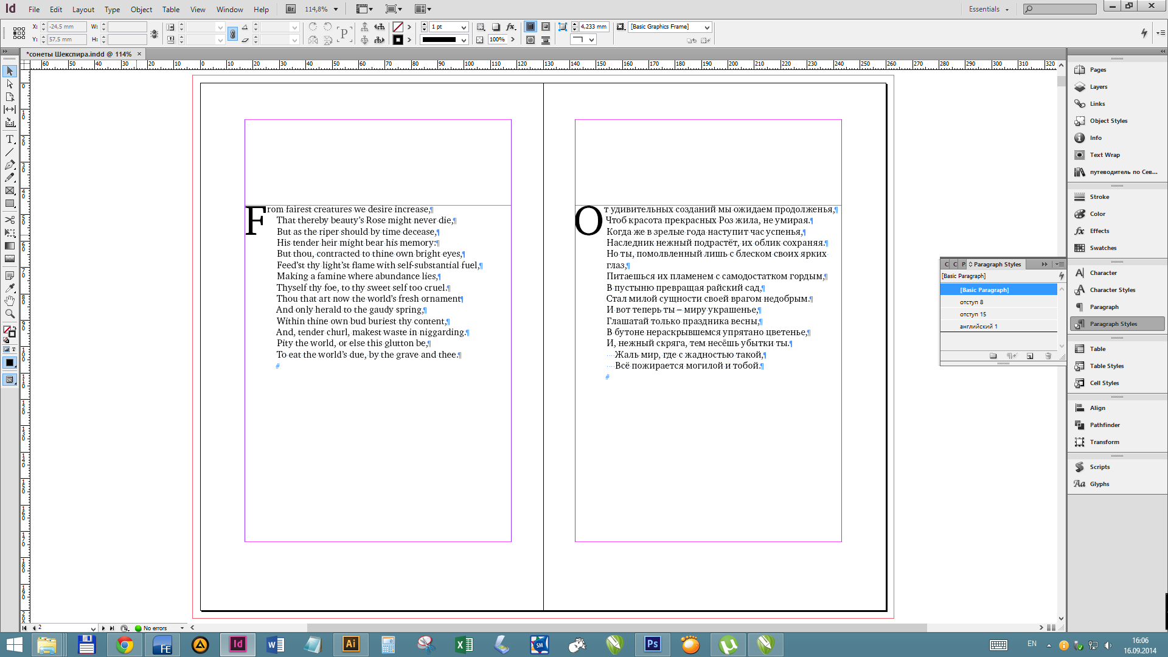Screen dimensions: 1168x657
Task: Open the Type menu
Action: click(112, 9)
